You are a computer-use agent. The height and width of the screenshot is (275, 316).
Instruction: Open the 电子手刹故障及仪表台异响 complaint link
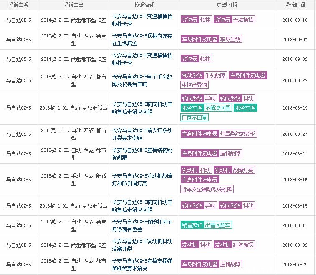(x=142, y=80)
